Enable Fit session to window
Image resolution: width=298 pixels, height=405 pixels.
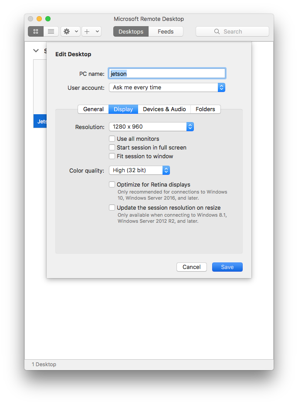(112, 156)
